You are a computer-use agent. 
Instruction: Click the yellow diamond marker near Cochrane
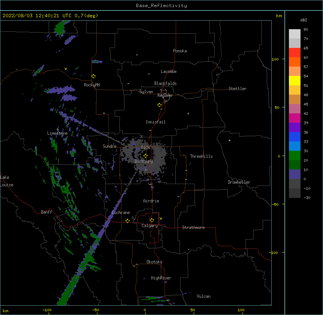click(128, 221)
